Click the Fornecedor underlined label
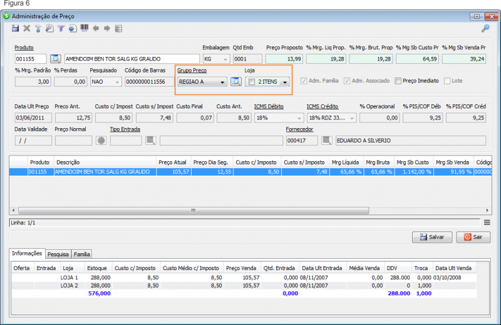The width and height of the screenshot is (501, 325). click(x=299, y=129)
